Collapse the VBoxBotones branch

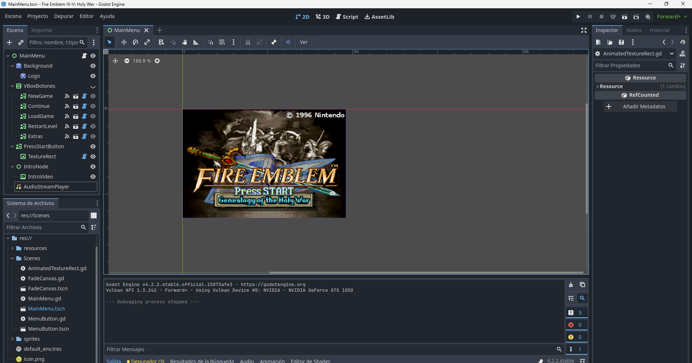pos(12,86)
